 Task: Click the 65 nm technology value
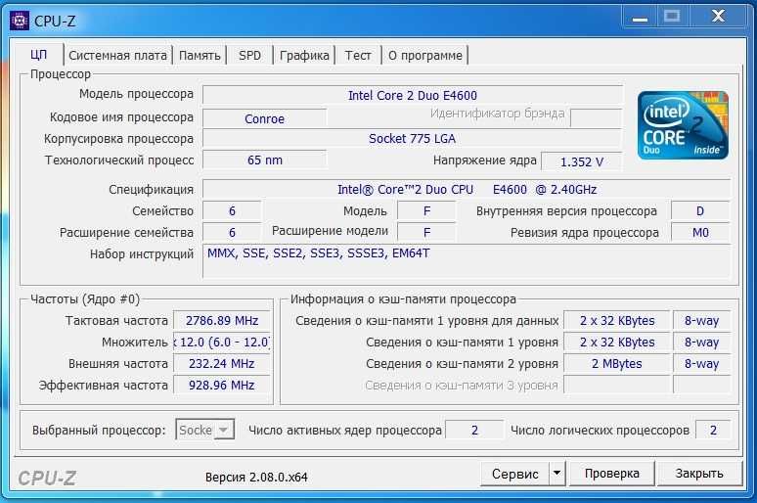click(x=265, y=160)
